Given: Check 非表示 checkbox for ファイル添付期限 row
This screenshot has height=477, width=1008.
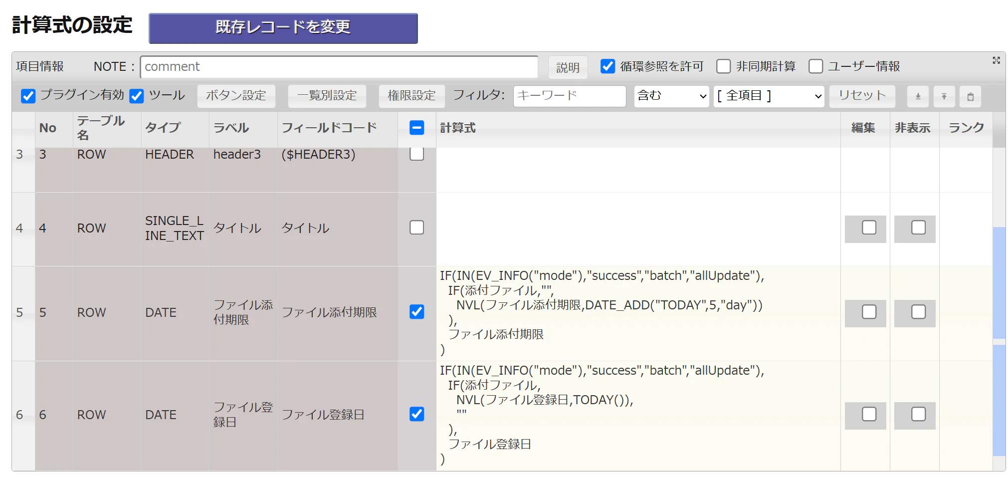Looking at the screenshot, I should point(918,312).
